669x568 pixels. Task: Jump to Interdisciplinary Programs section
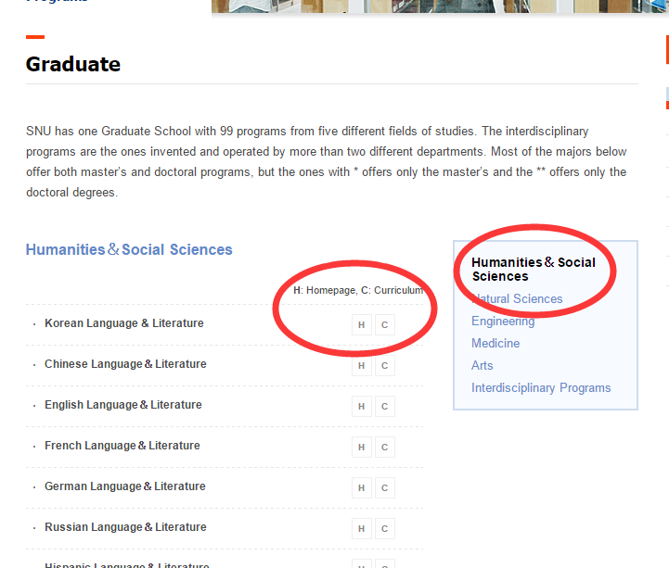coord(541,387)
